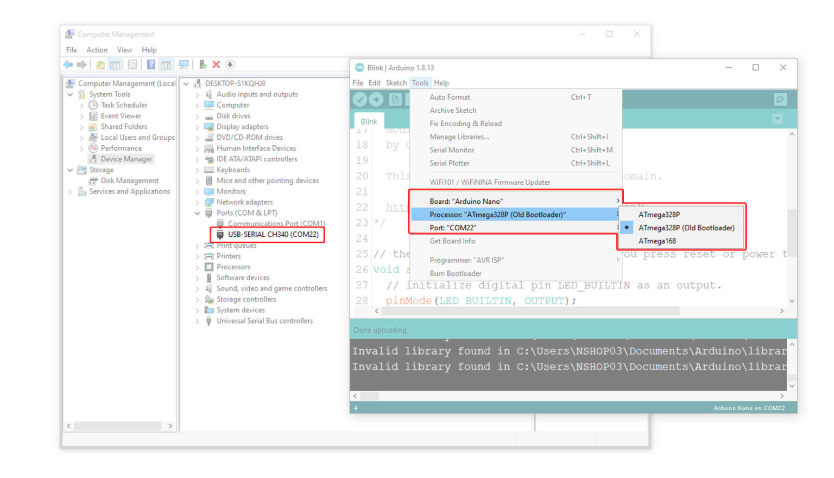Select USB-SERIAL CH340 (COM22) device
Screen dimensions: 834x478
(273, 235)
